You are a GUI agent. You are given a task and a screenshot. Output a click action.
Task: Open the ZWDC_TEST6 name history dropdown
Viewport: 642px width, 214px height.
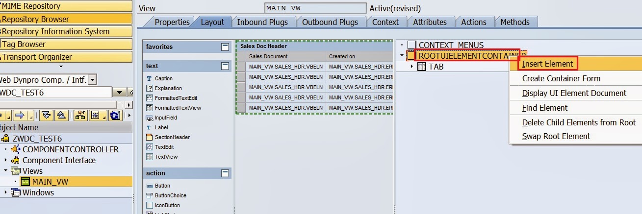click(119, 93)
